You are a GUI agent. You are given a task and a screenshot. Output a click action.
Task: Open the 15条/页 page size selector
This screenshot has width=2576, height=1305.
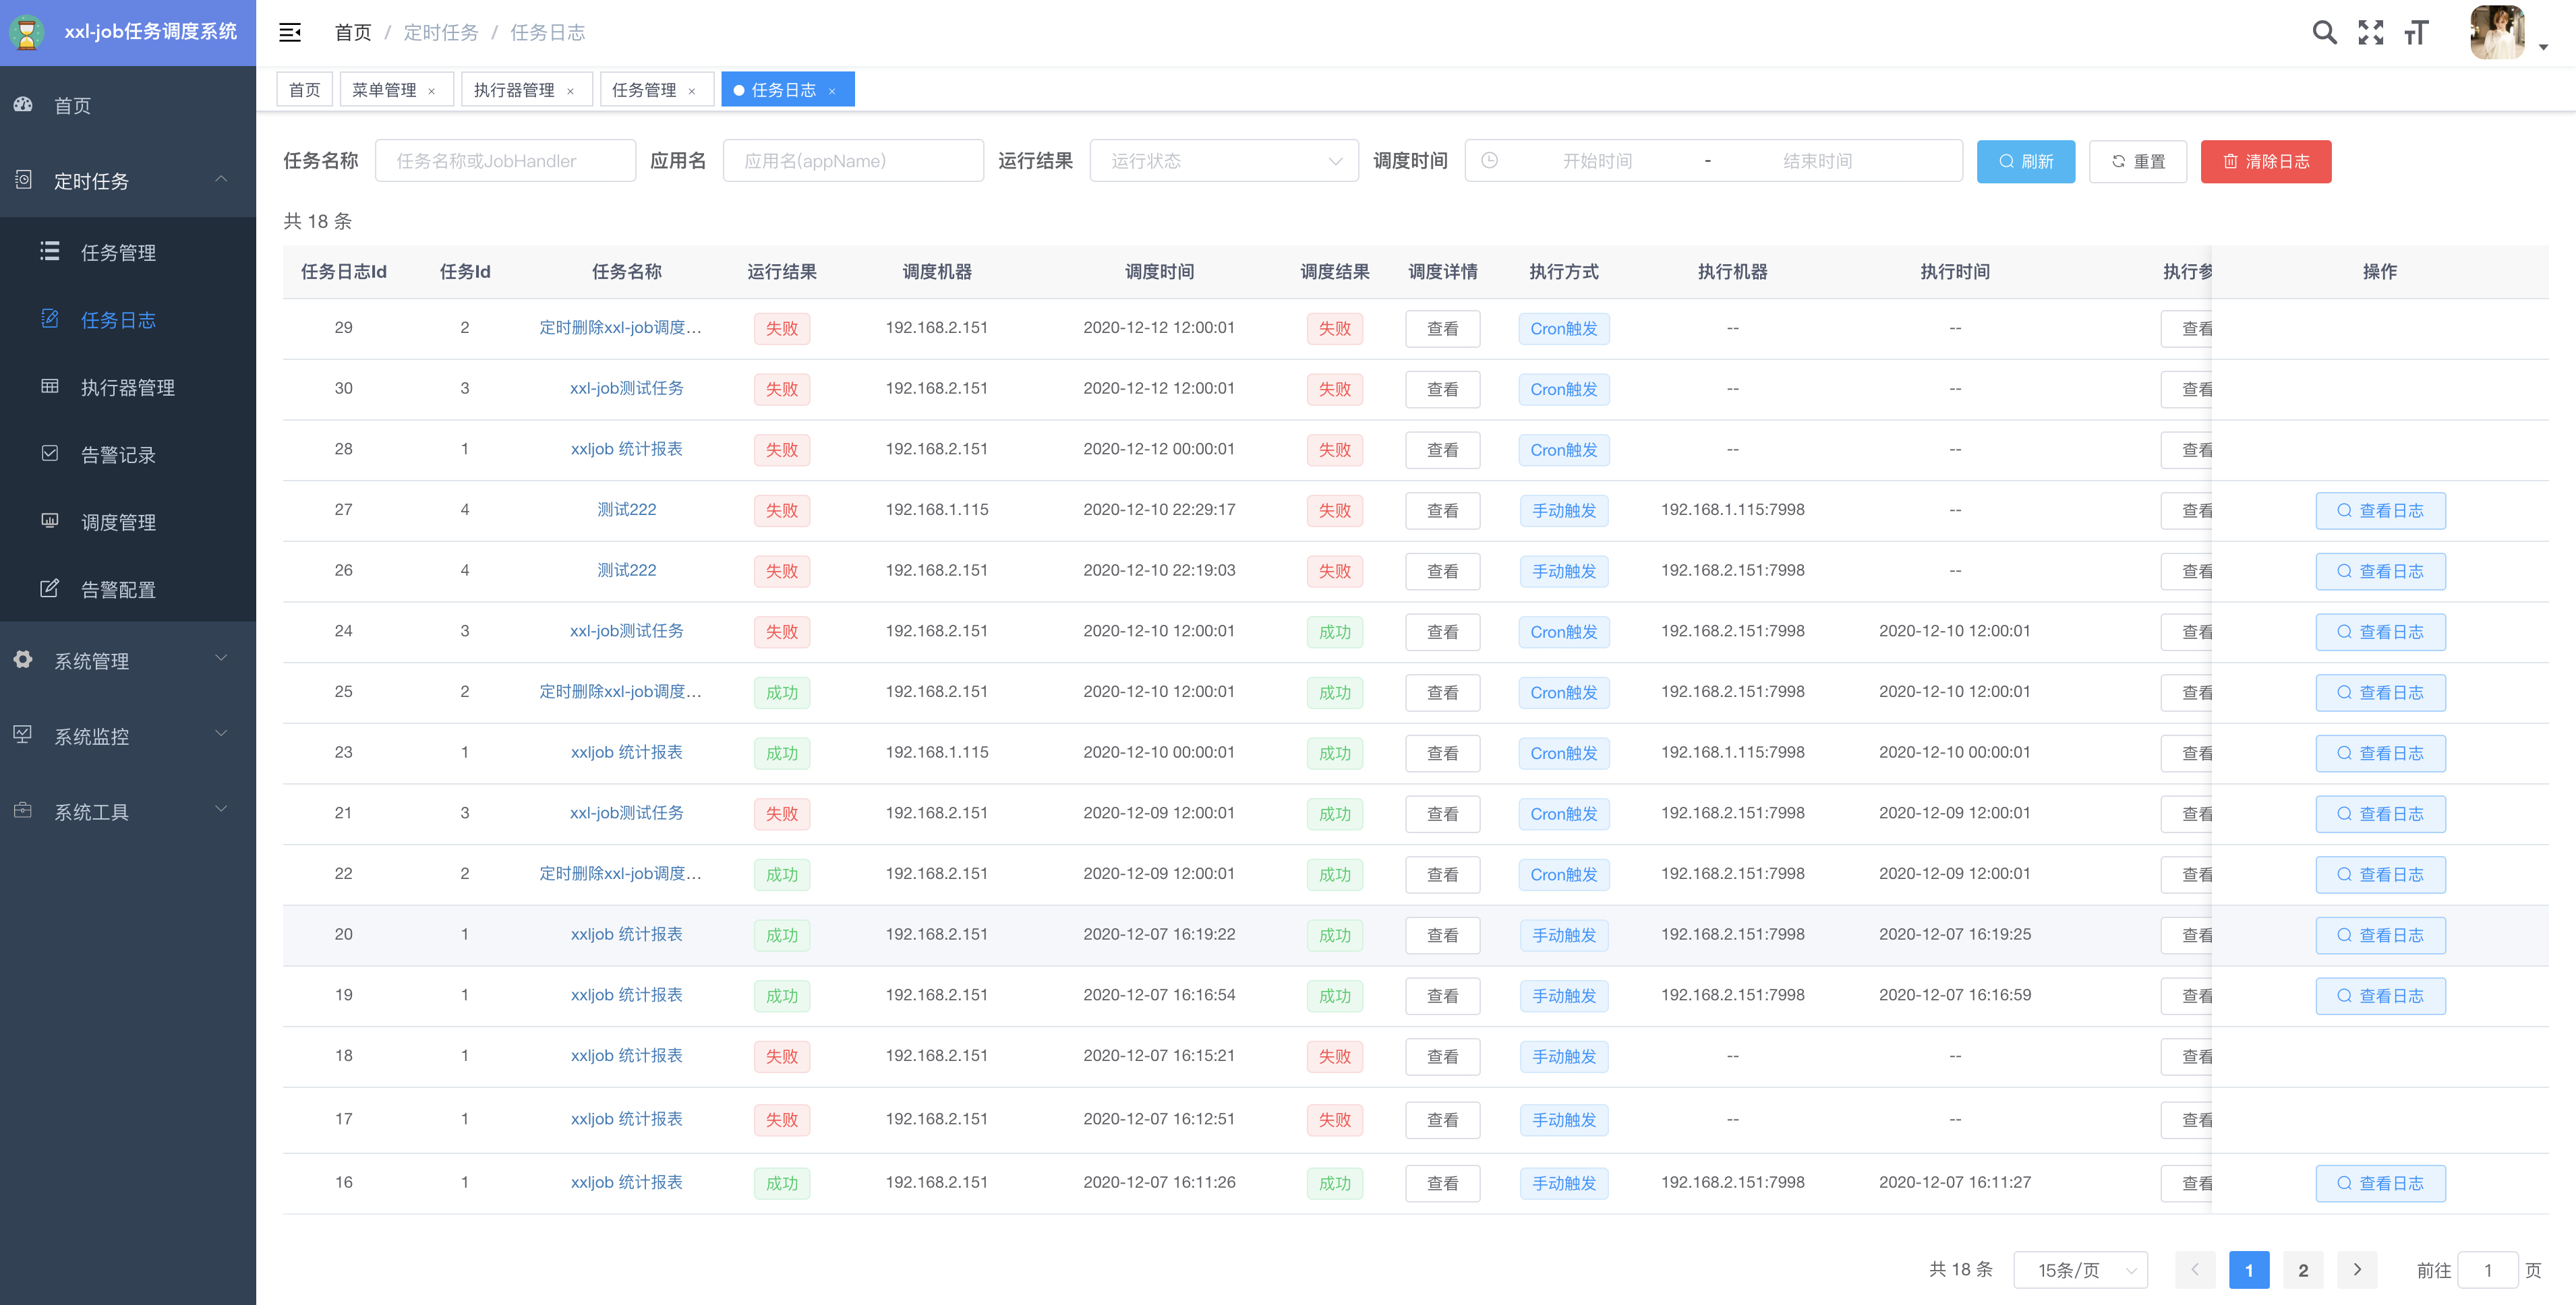(x=2080, y=1269)
